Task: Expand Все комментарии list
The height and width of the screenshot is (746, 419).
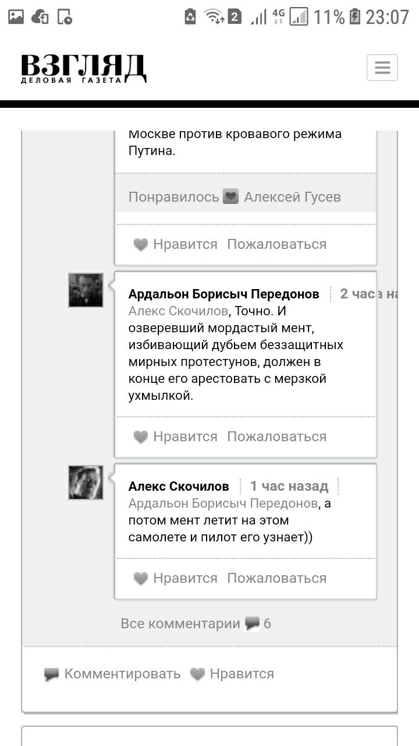Action: [180, 624]
